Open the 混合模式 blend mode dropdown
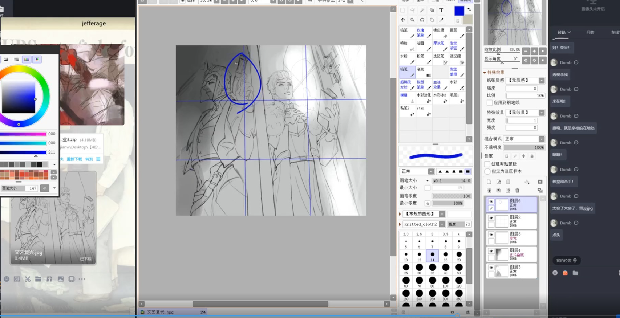The image size is (620, 318). coord(541,139)
